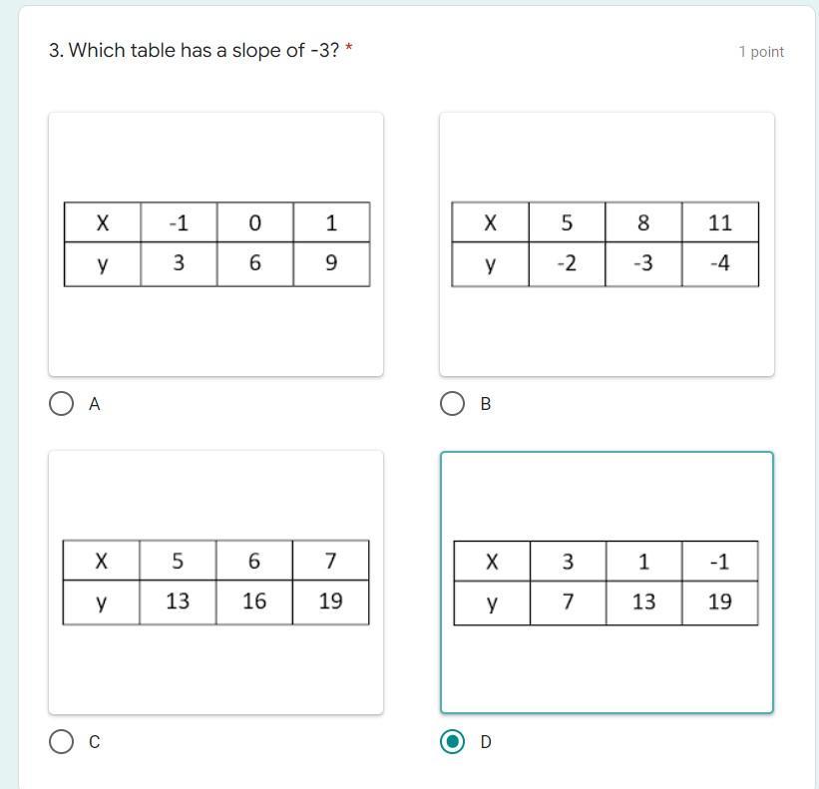This screenshot has width=819, height=789.
Task: Click the option label A
Action: 95,404
